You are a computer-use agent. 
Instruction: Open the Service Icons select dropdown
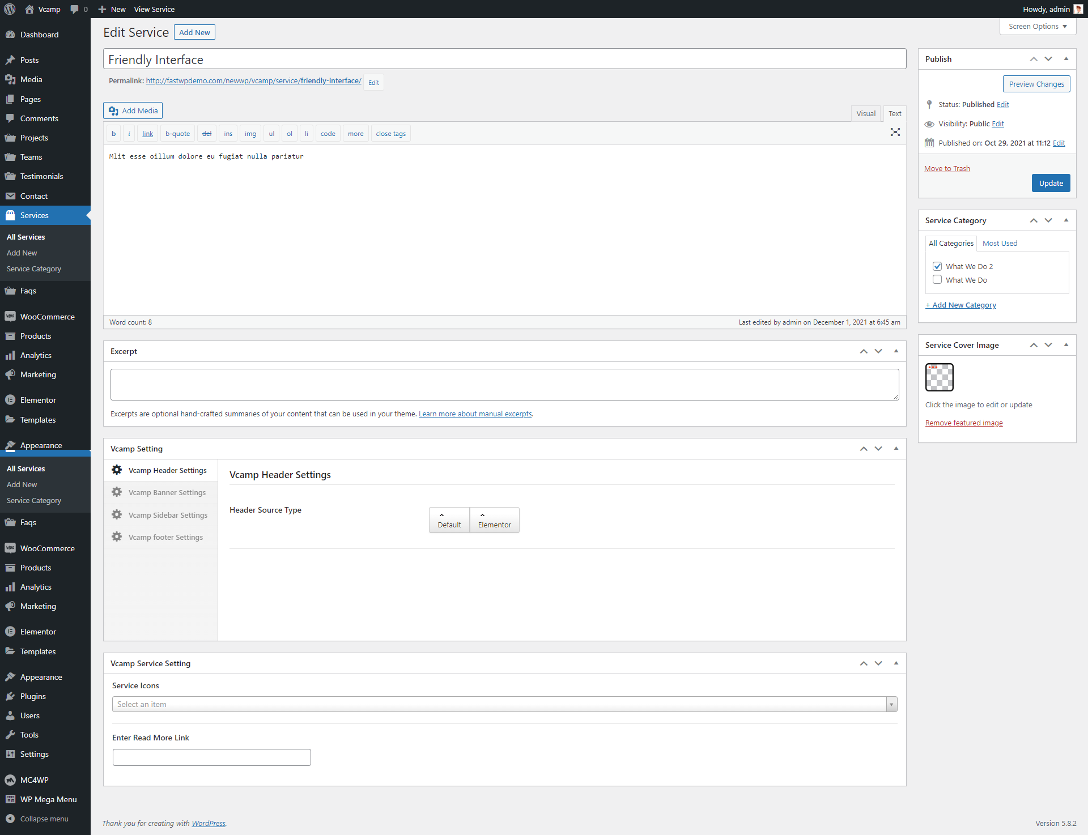[504, 704]
